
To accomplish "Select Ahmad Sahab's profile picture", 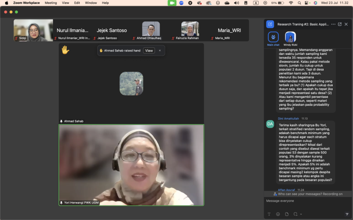I will [x=131, y=83].
